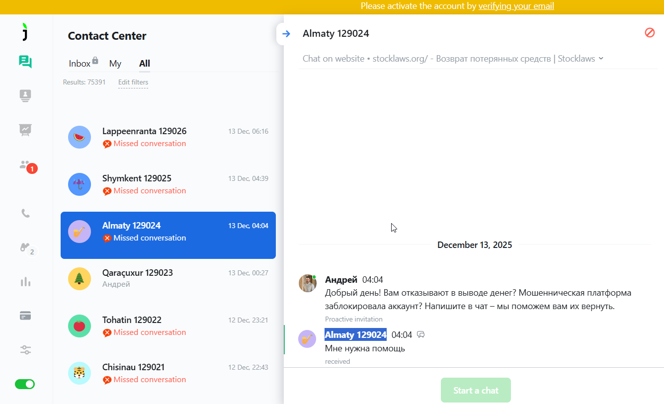Click the Contact Center heading
This screenshot has width=664, height=404.
[x=107, y=36]
